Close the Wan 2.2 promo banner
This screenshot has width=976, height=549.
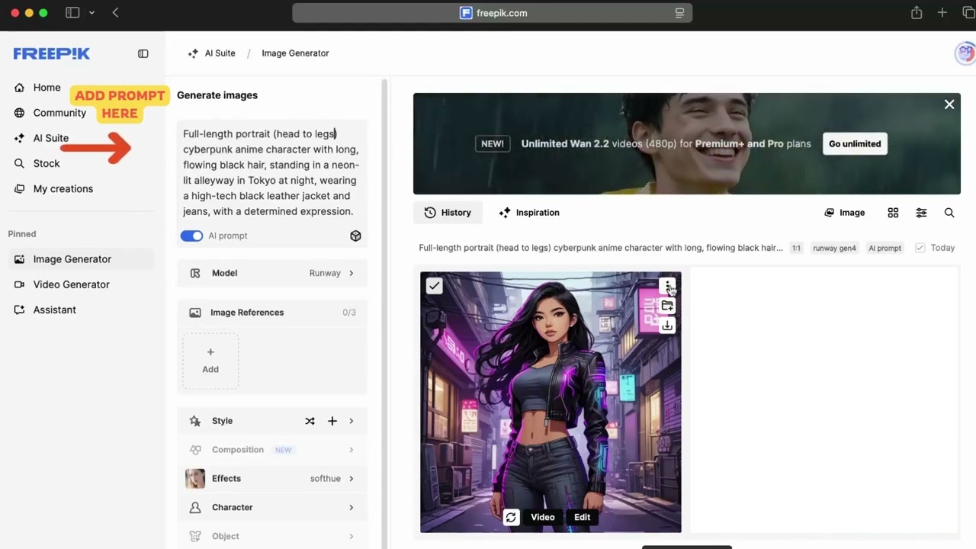click(x=949, y=104)
